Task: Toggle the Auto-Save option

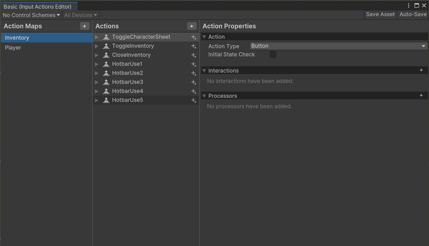Action: [x=413, y=14]
